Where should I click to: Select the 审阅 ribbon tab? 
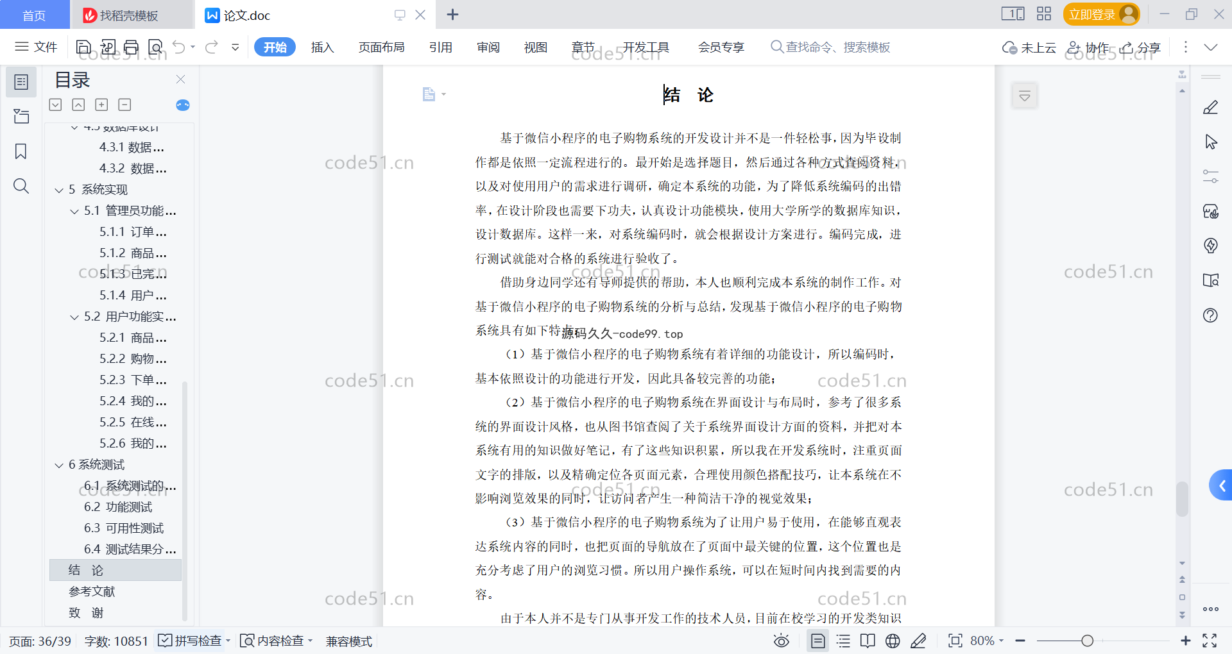(488, 47)
